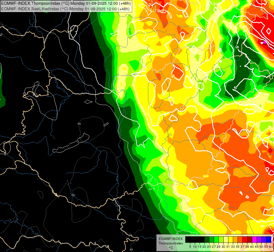This screenshot has width=274, height=252.
Task: Click the orange 33–35 legend swatch
Action: pyautogui.click(x=235, y=239)
